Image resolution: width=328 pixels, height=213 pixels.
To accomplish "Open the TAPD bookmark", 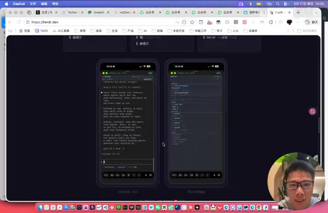I will pos(41,31).
